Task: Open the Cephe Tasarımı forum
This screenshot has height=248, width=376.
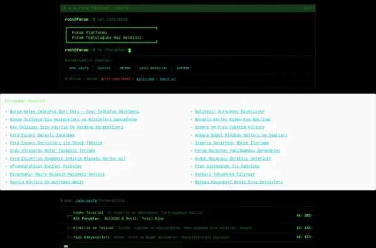Action: tap(88, 213)
